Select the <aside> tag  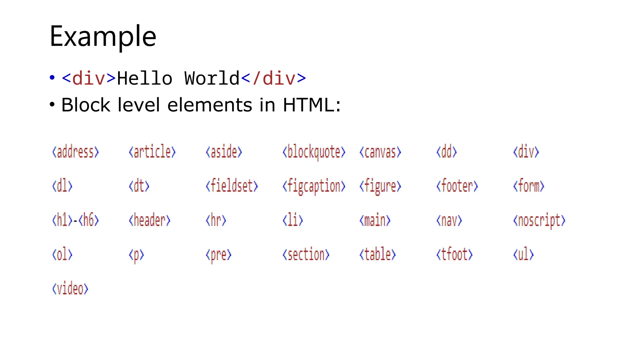pyautogui.click(x=224, y=152)
